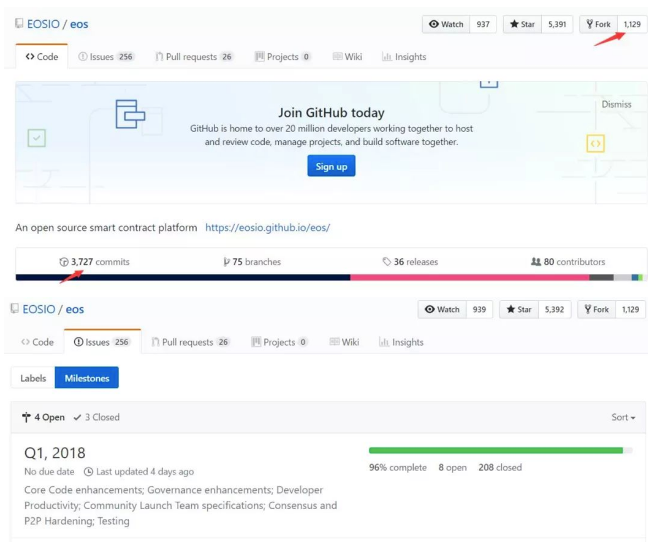The width and height of the screenshot is (648, 548).
Task: Click the green checkmark box icon in banner
Action: click(36, 138)
